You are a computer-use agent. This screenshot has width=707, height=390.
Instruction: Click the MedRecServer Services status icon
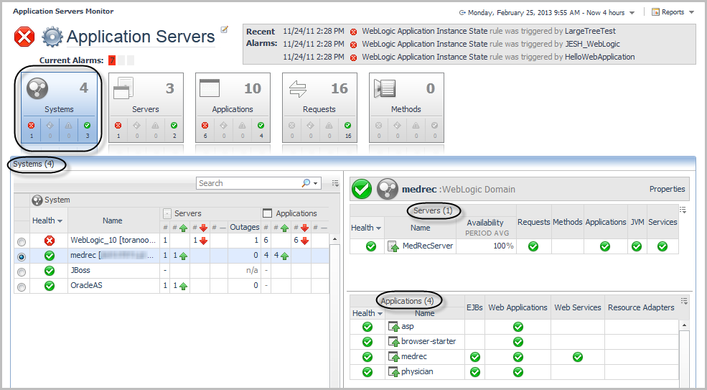(x=662, y=246)
